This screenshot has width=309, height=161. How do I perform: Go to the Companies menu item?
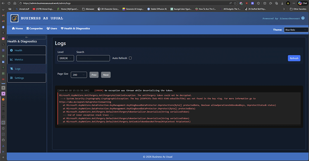(x=34, y=28)
